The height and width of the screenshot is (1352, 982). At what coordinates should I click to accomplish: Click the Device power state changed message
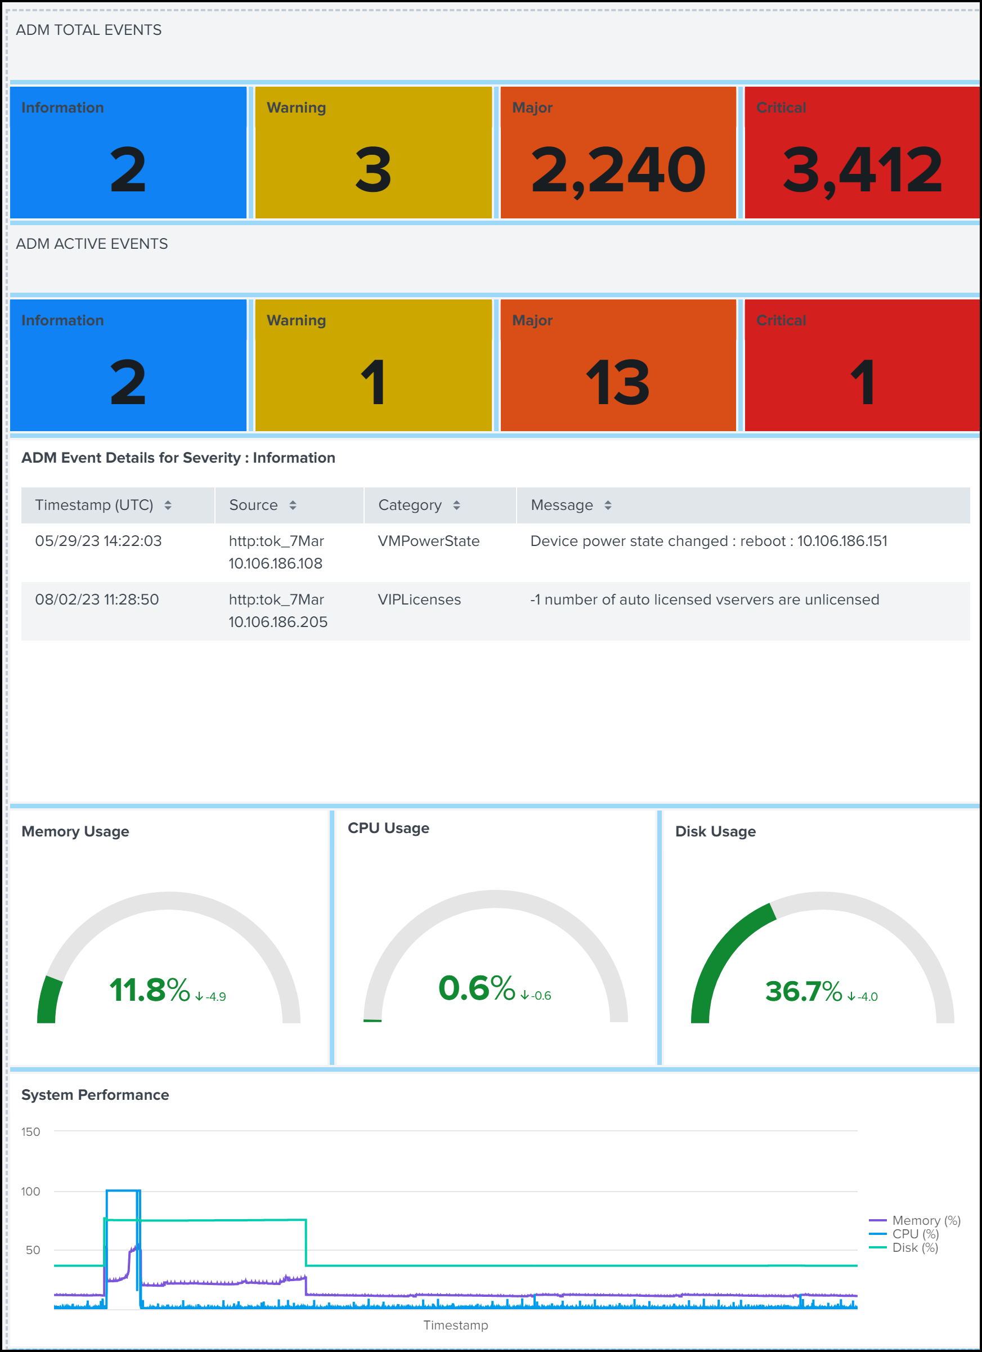709,541
